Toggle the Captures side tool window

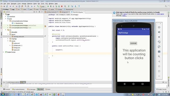tap(1, 35)
